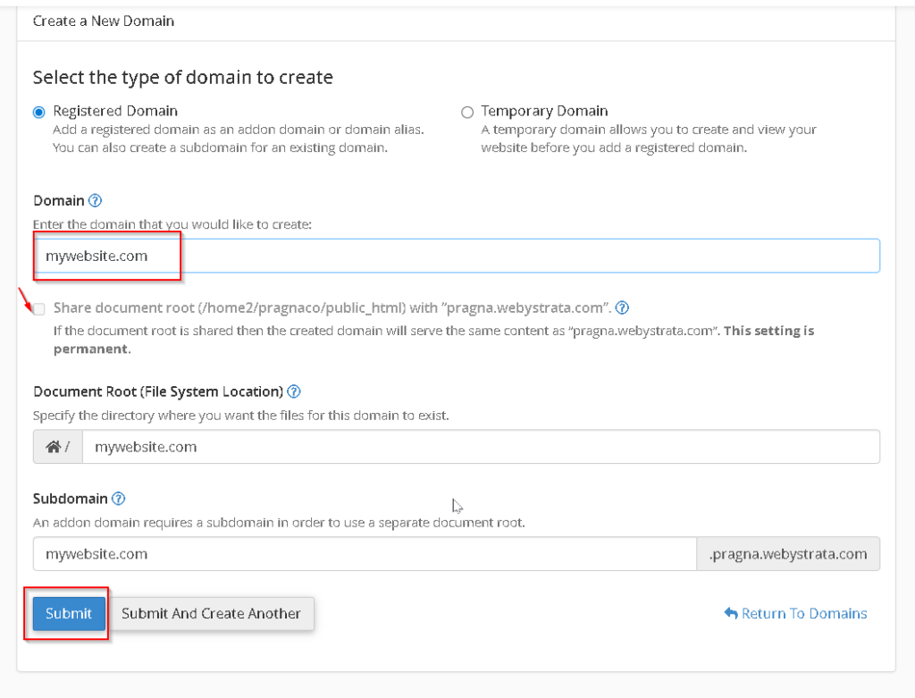This screenshot has height=698, width=915.
Task: Click Select the type of domain heading
Action: (182, 77)
